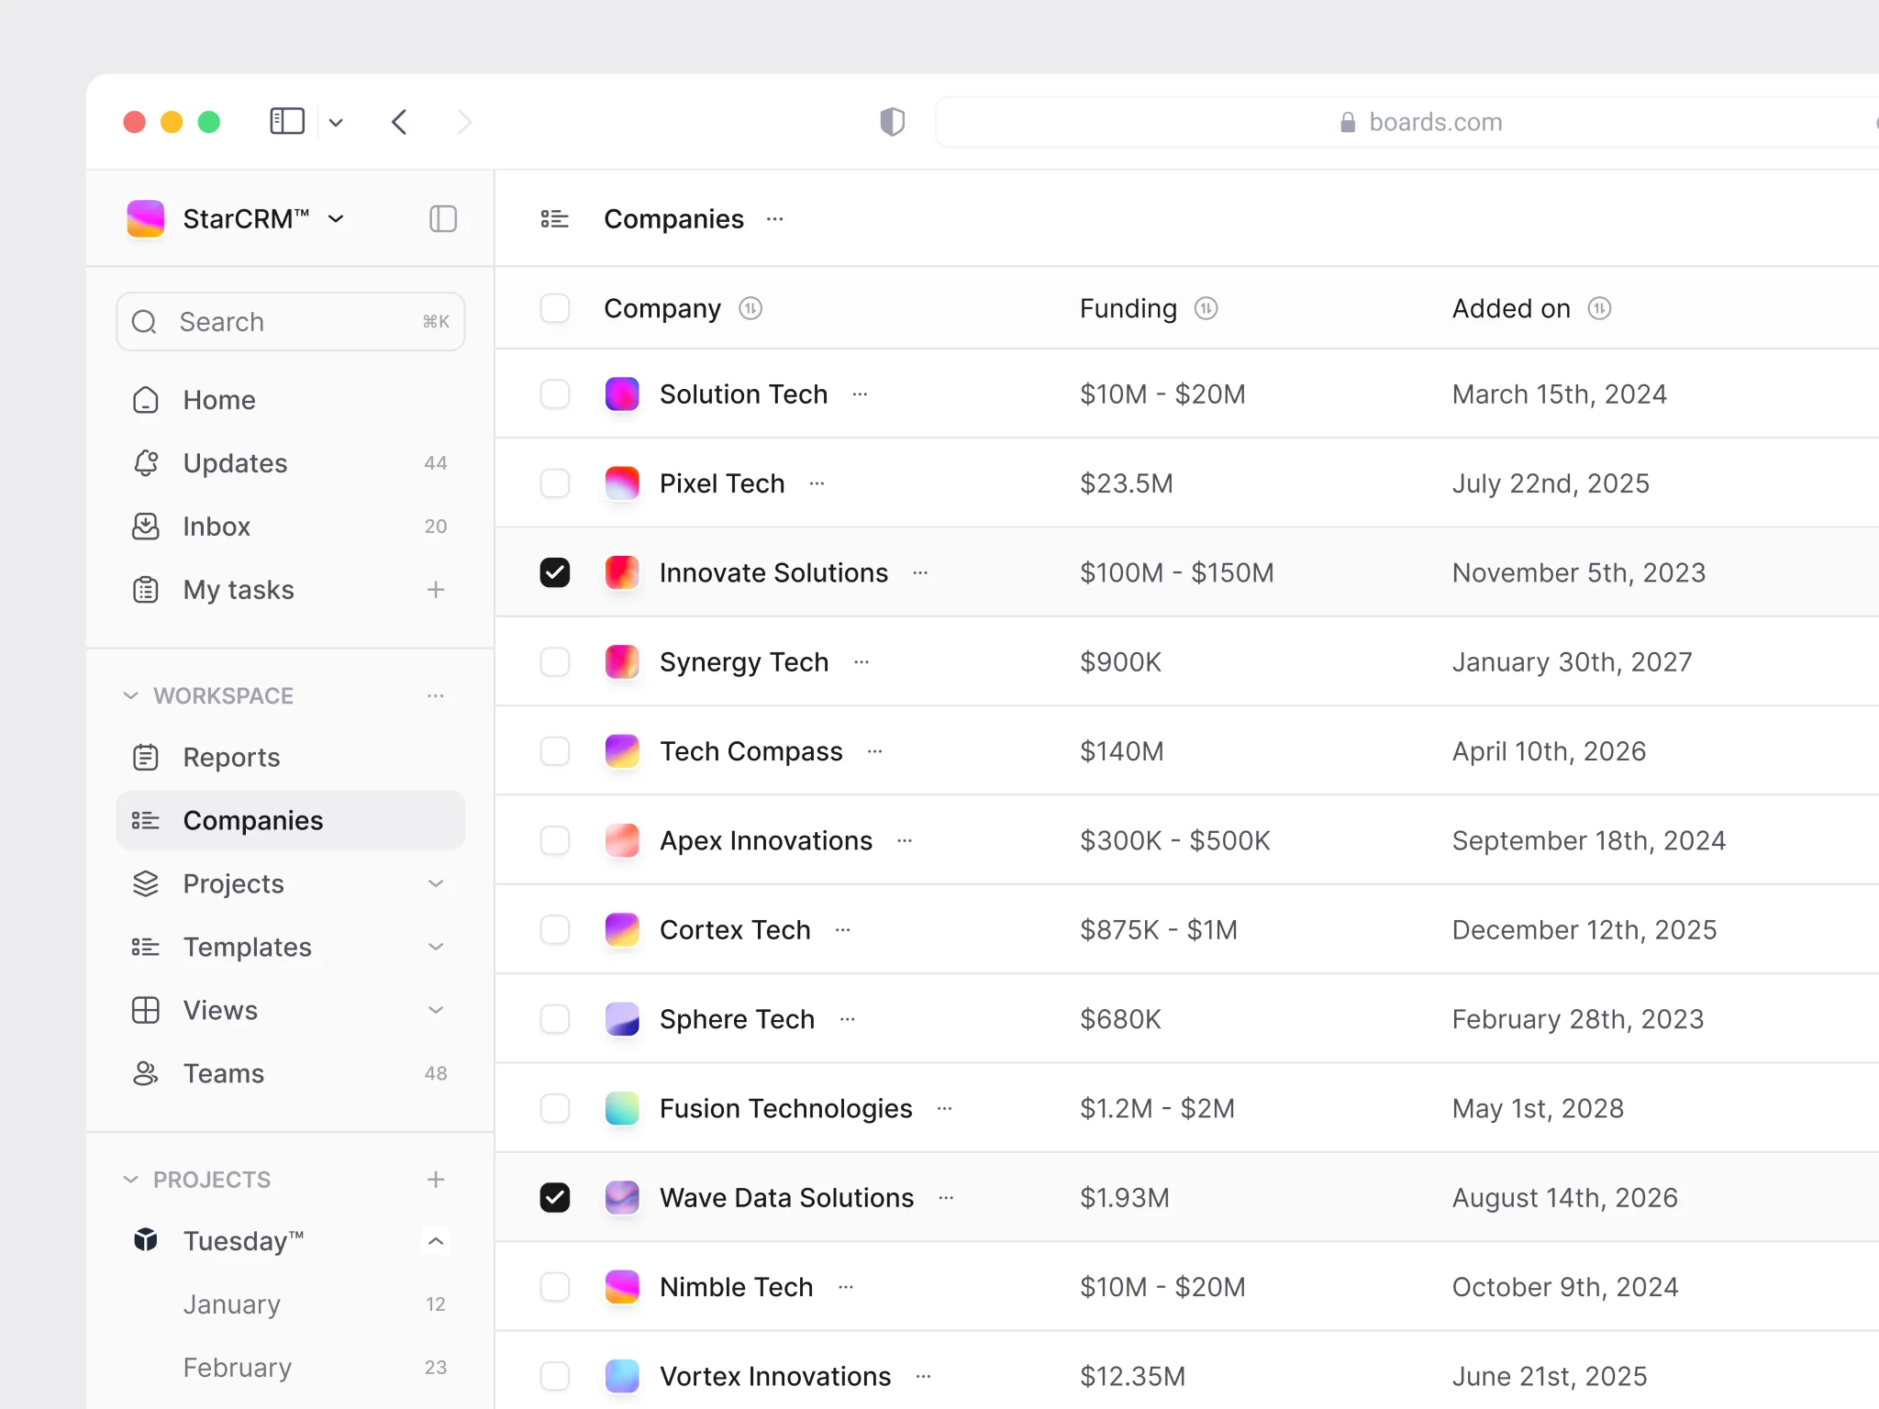
Task: Open the WORKSPACE section more options
Action: [x=436, y=696]
